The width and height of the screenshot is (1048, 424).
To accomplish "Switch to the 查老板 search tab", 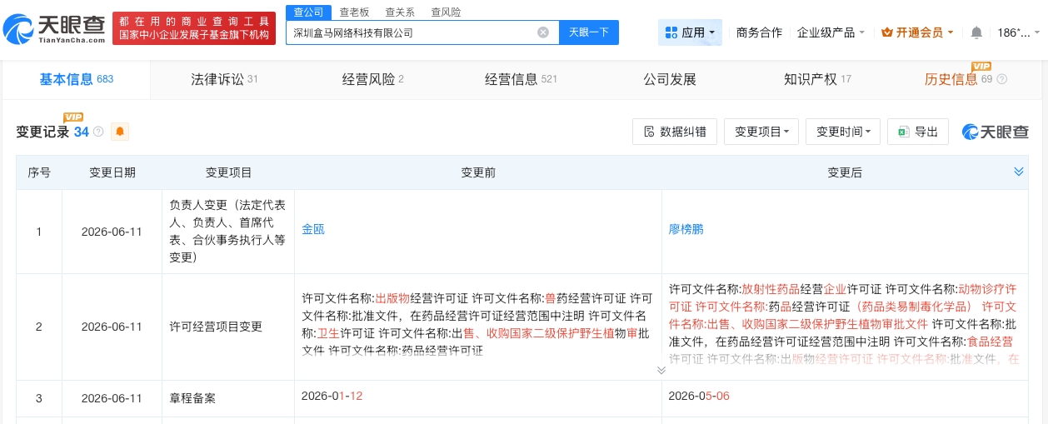I will 354,12.
